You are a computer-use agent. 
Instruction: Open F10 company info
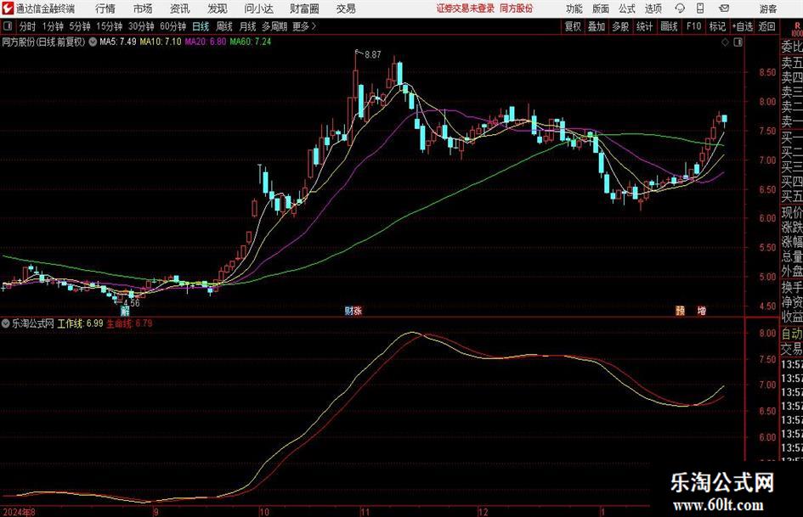pyautogui.click(x=693, y=26)
